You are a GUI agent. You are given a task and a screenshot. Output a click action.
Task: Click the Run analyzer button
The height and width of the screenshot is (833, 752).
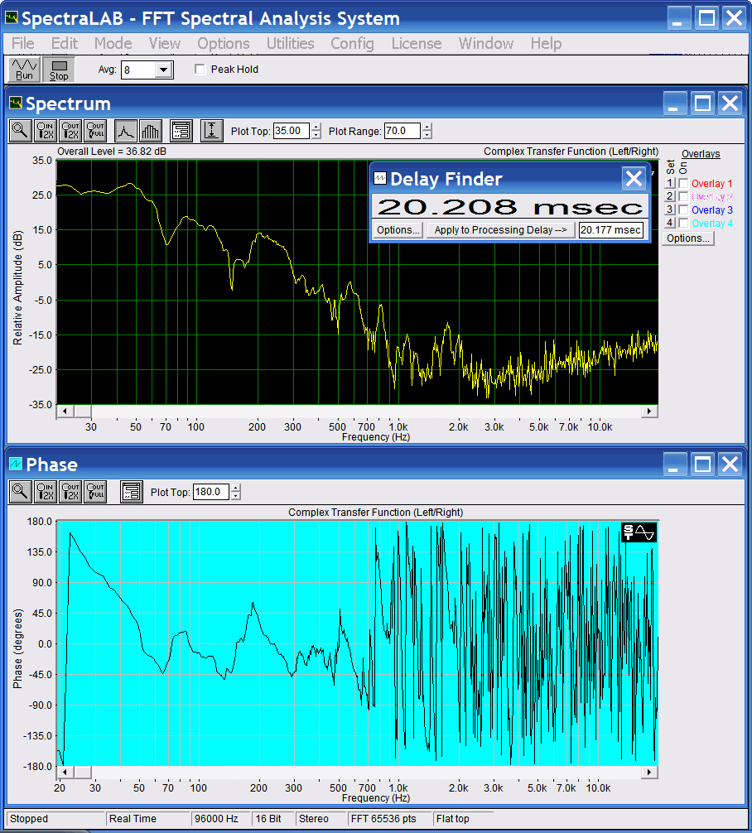click(x=24, y=70)
